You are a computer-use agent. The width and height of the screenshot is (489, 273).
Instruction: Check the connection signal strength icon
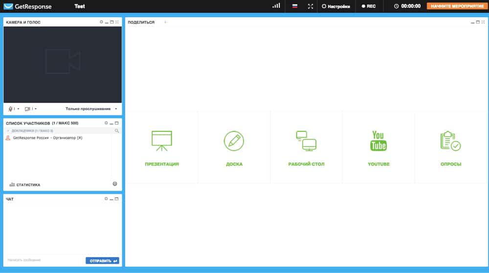tap(276, 5)
